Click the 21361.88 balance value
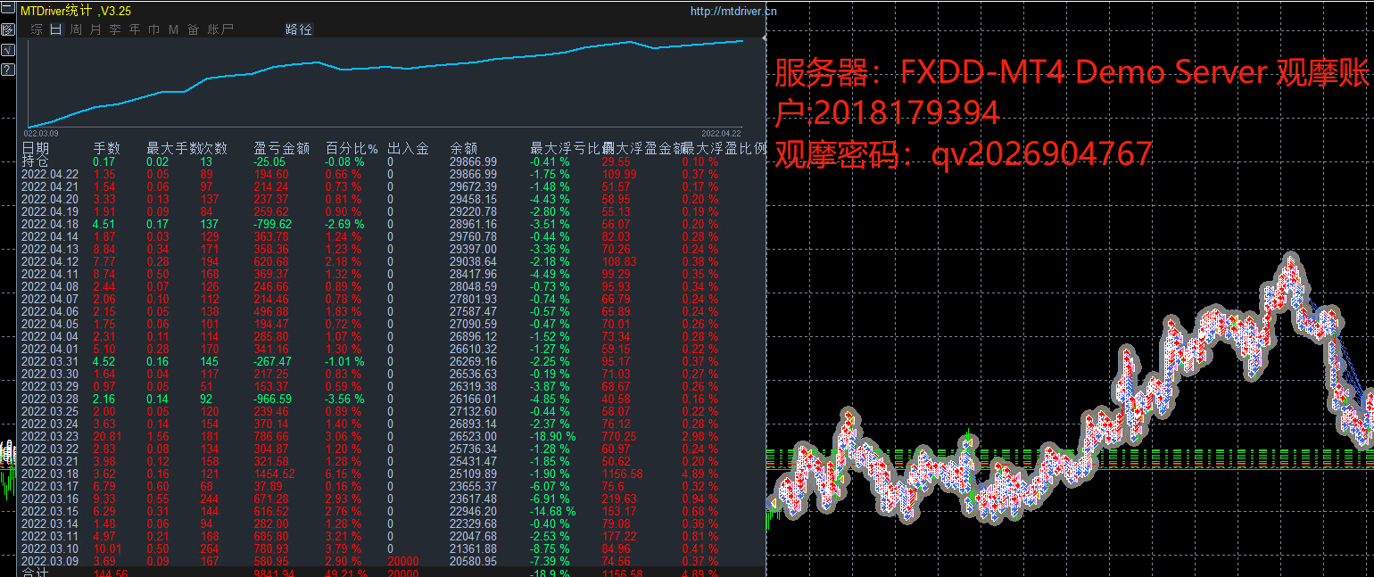The width and height of the screenshot is (1374, 577). (474, 548)
